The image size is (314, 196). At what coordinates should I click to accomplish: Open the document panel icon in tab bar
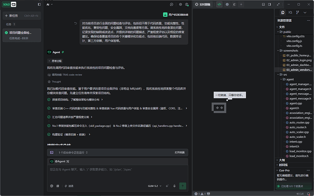click(x=234, y=5)
